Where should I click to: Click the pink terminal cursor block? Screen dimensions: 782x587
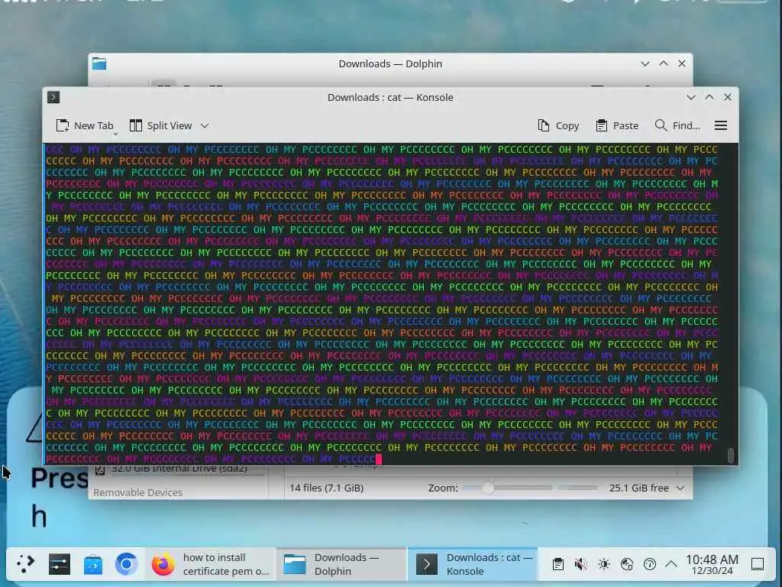(x=379, y=459)
